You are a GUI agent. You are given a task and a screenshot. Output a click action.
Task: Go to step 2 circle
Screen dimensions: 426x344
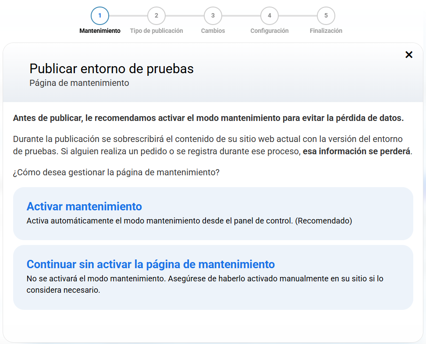pyautogui.click(x=156, y=15)
